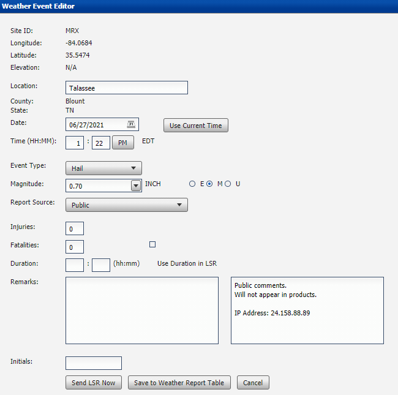Cancel the weather event editor form
Viewport: 398px width, 395px height.
253,383
